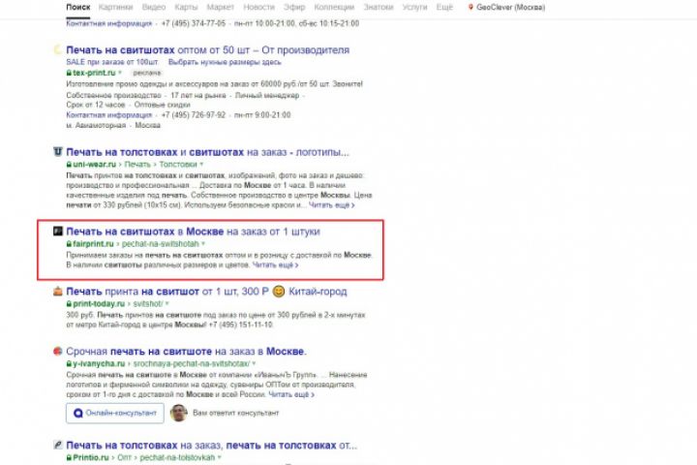Select the active Поиск tab

coord(78,7)
